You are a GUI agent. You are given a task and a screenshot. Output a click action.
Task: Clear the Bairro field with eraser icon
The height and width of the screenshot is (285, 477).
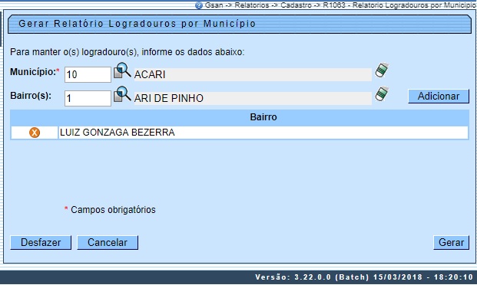(x=382, y=93)
